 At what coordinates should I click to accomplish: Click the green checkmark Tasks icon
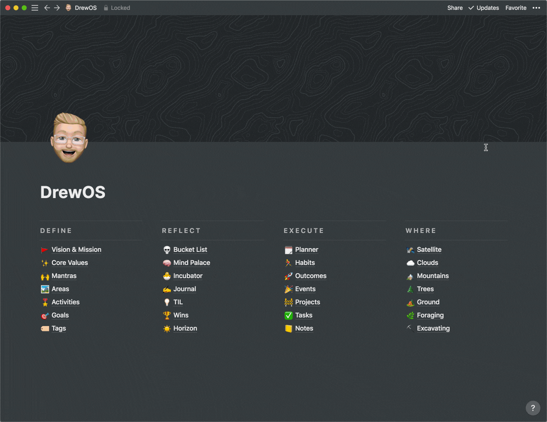288,315
